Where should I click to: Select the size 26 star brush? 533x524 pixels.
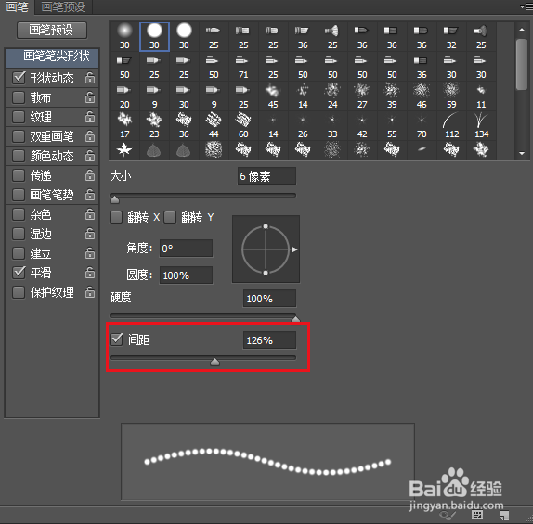click(x=303, y=126)
